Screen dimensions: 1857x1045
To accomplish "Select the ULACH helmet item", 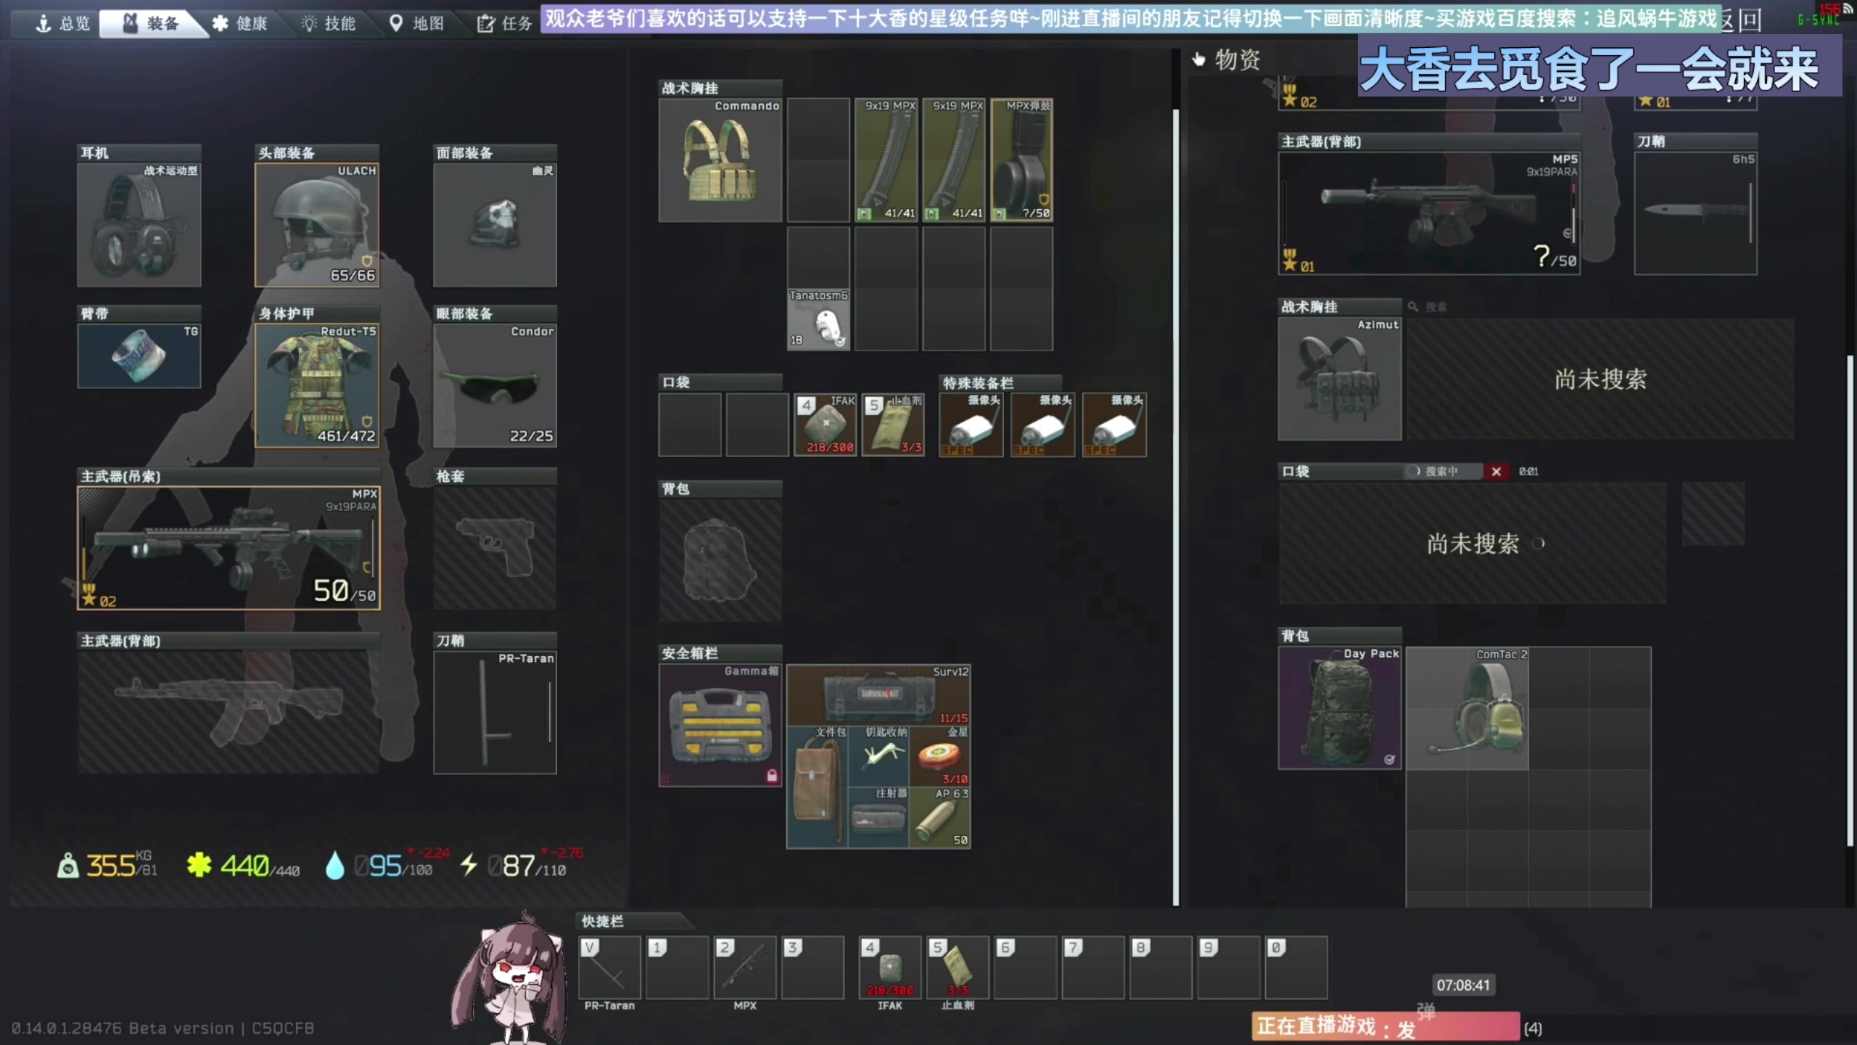I will 317,224.
